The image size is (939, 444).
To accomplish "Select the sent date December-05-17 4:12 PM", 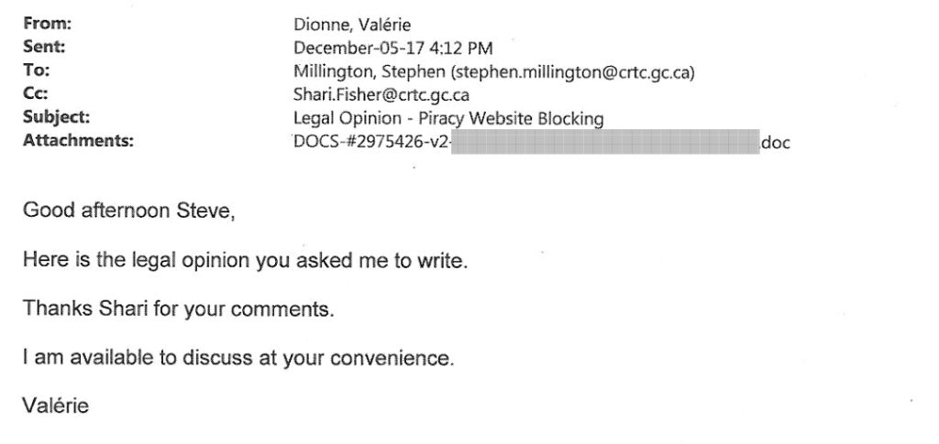I will tap(393, 49).
